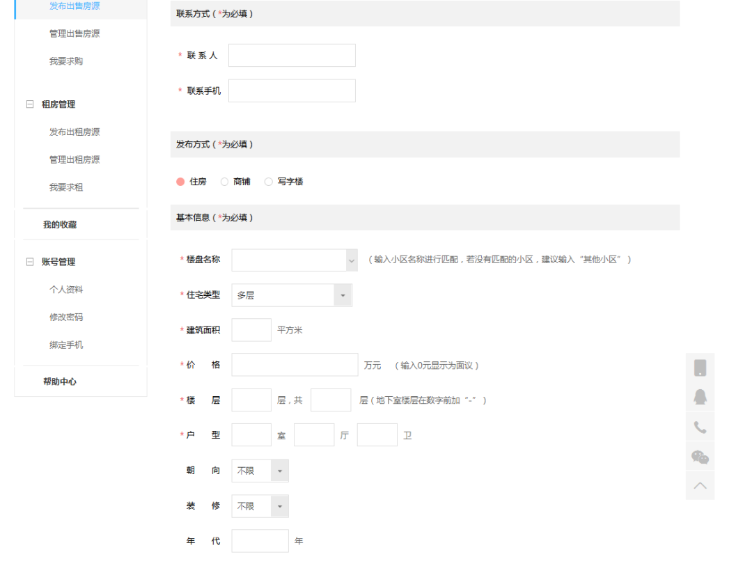Go back to top with up-arrow icon
Image resolution: width=752 pixels, height=566 pixels.
[x=700, y=485]
